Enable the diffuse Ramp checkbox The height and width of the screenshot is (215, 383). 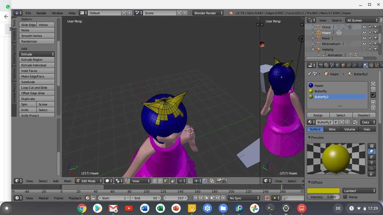pyautogui.click(x=345, y=197)
